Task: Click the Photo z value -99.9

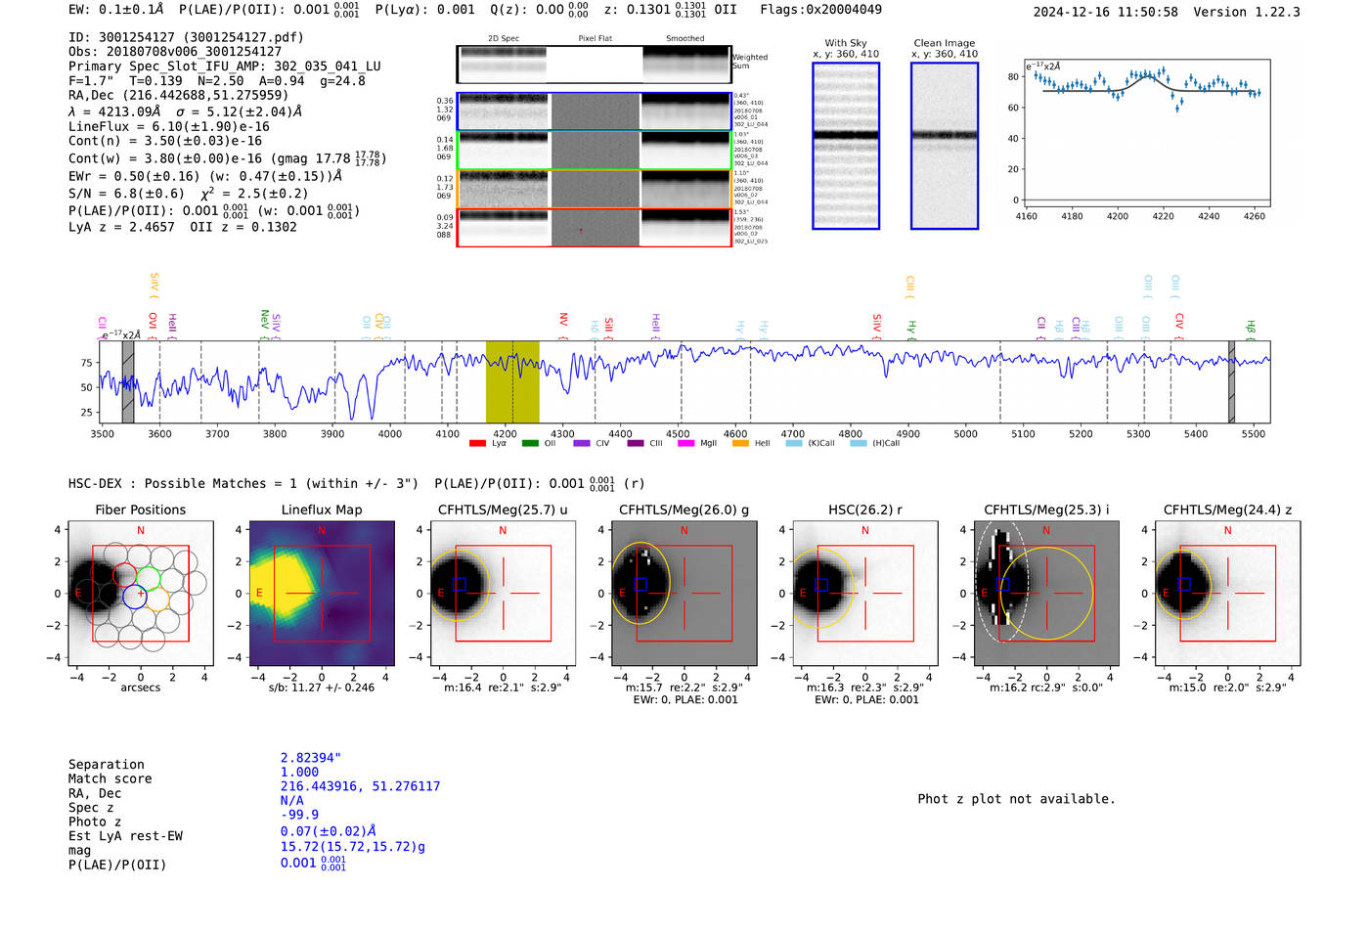Action: [299, 815]
